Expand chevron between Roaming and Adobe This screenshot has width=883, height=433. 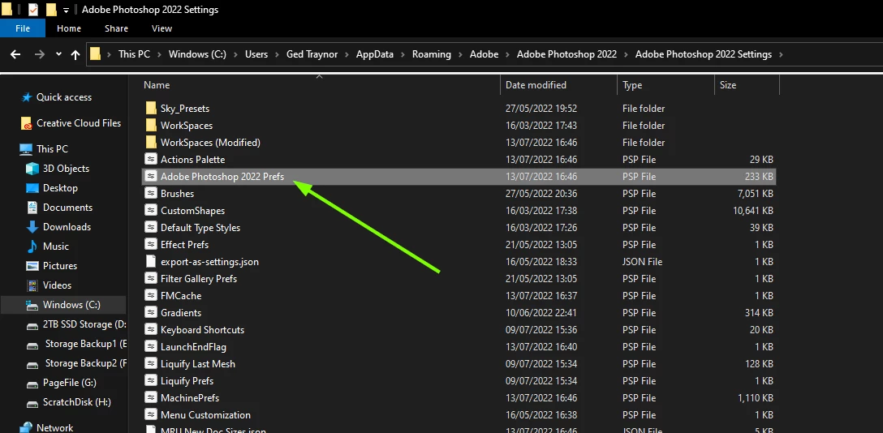460,54
